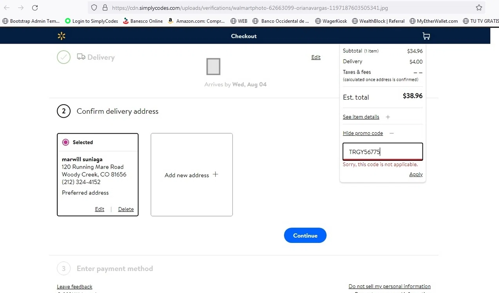The image size is (499, 293).
Task: Click Add new address card
Action: tap(192, 175)
